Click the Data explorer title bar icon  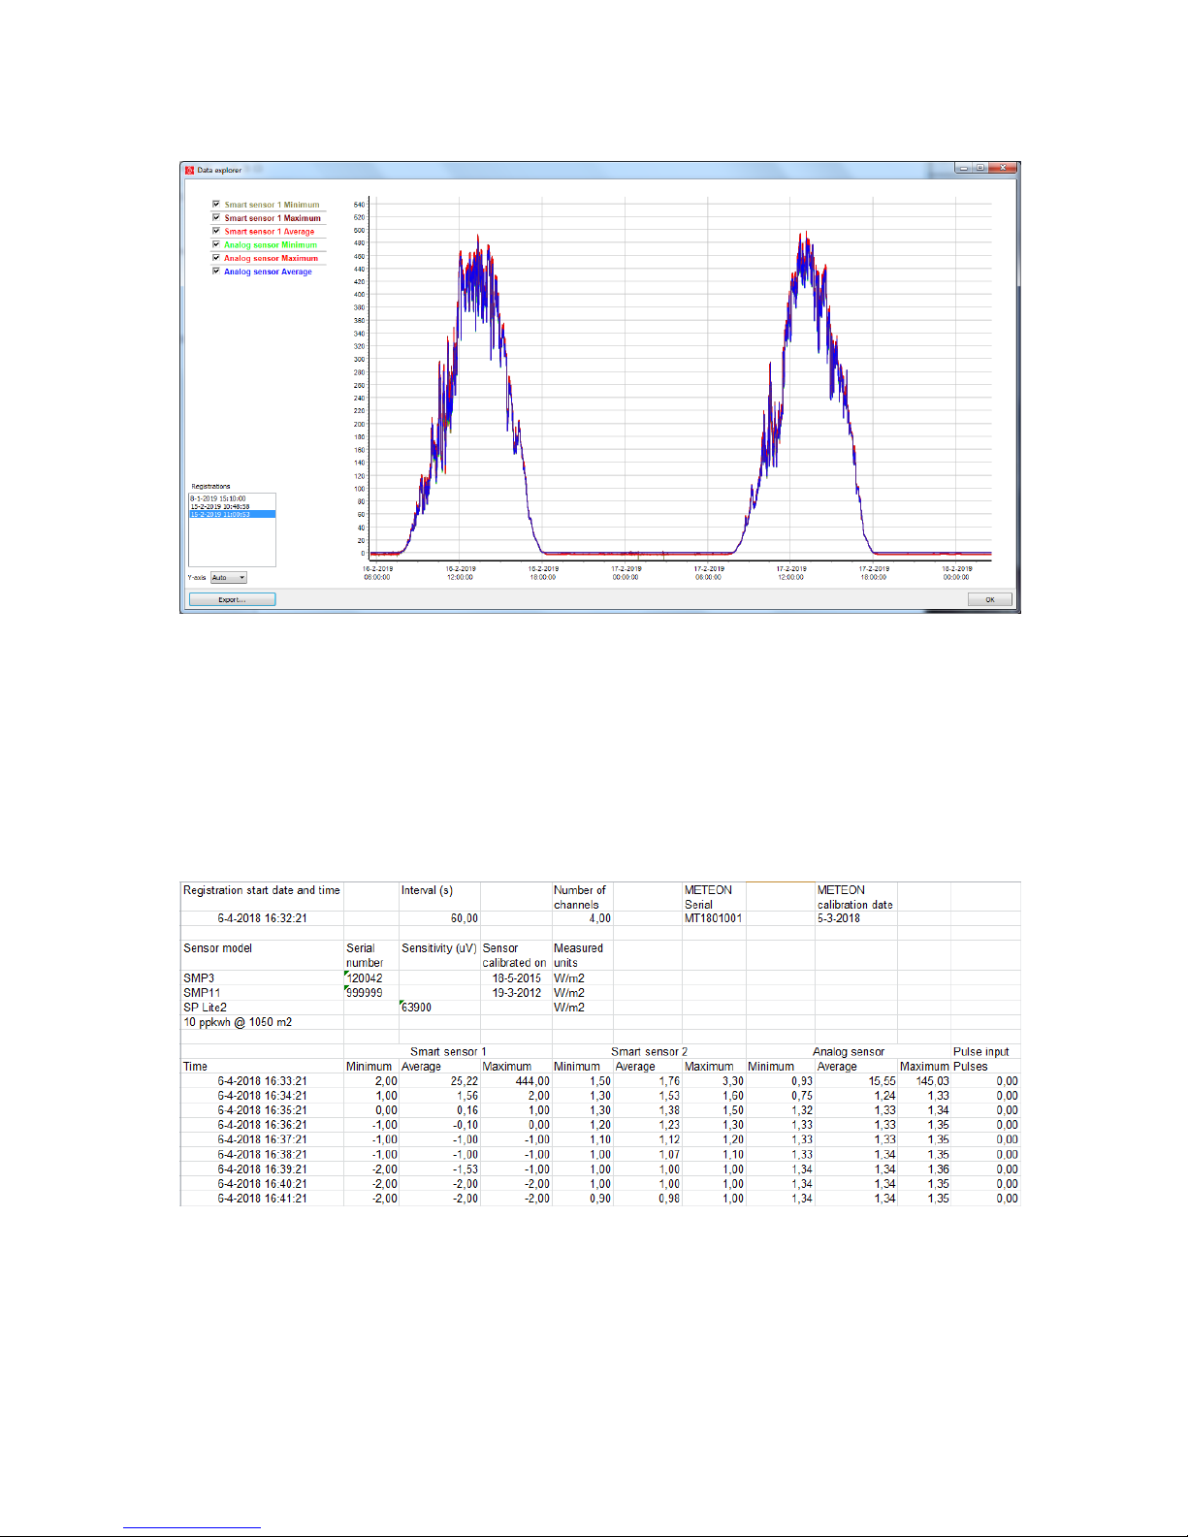click(x=190, y=170)
